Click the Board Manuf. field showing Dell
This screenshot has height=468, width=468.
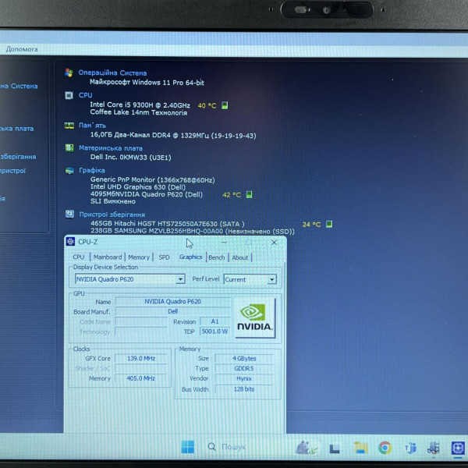point(172,311)
